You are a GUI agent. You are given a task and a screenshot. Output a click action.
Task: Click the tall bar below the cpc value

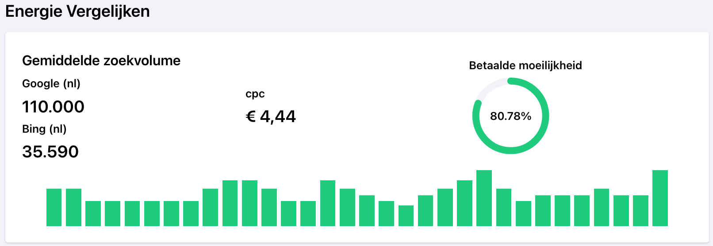coord(249,203)
